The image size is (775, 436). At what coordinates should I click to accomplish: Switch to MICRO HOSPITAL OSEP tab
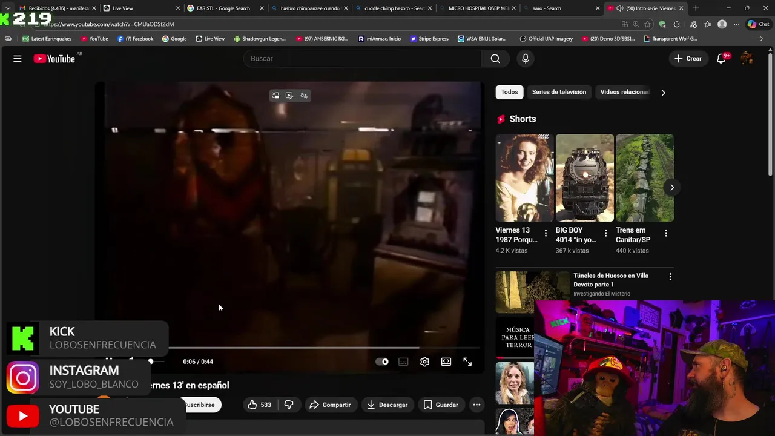[x=477, y=8]
